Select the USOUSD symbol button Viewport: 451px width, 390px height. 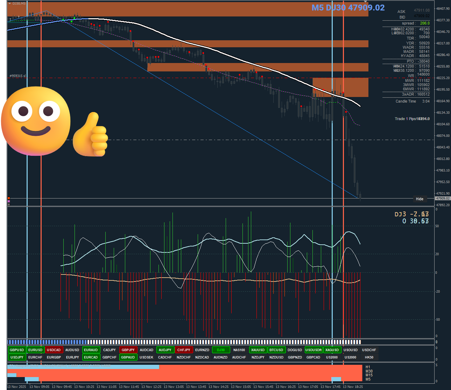coord(351,350)
